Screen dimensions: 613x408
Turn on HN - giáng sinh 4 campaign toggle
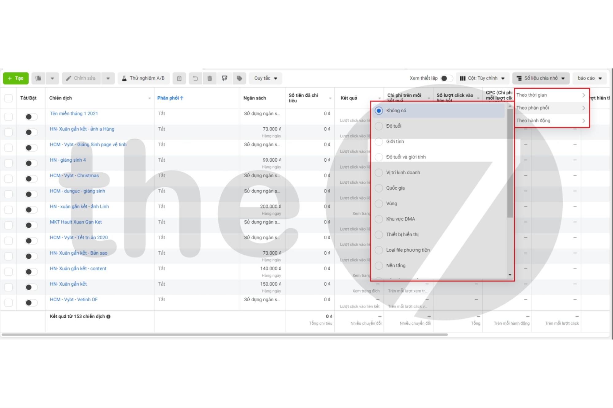pos(31,163)
